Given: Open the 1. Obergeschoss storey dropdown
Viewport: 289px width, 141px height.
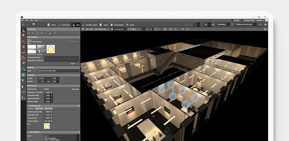Looking at the screenshot, I should tap(119, 29).
